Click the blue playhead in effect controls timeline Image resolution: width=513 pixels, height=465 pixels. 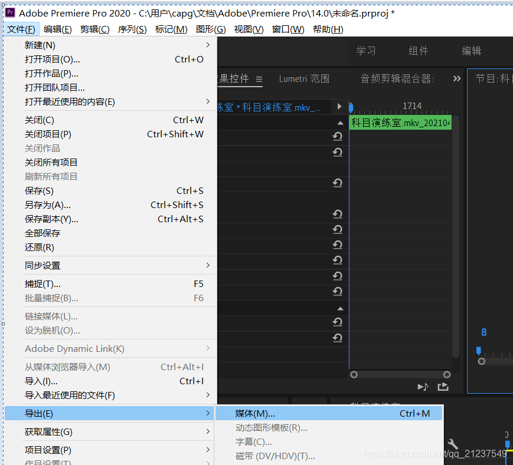(351, 107)
